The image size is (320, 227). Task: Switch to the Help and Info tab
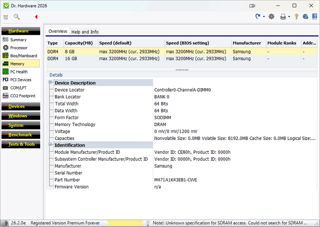[85, 32]
